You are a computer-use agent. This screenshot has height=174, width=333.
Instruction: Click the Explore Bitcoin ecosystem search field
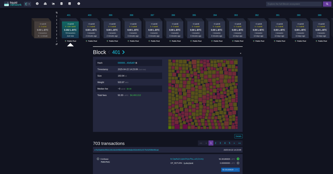point(294,4)
